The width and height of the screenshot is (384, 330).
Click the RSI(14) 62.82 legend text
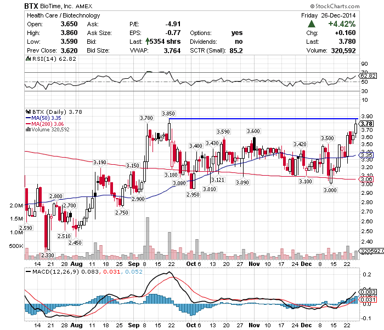(x=54, y=59)
